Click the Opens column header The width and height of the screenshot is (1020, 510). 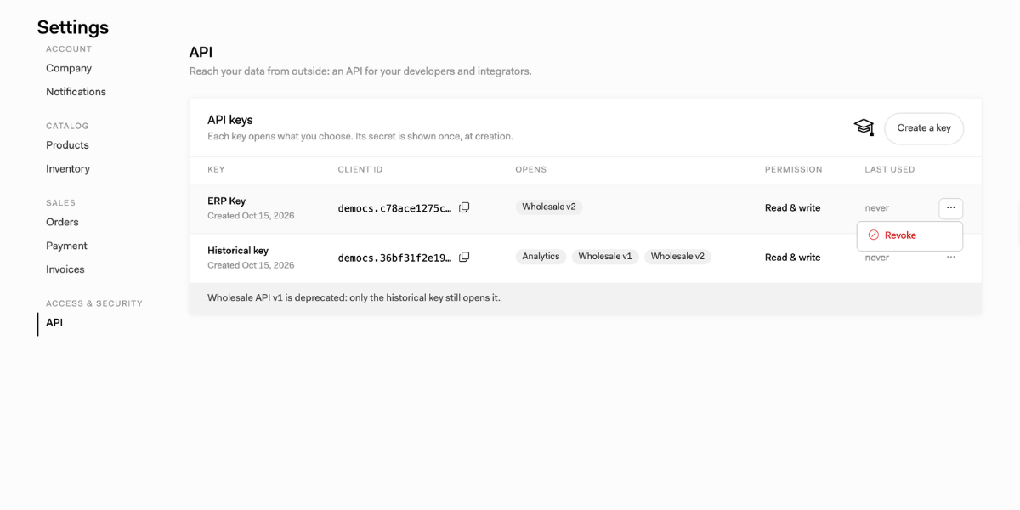tap(530, 170)
